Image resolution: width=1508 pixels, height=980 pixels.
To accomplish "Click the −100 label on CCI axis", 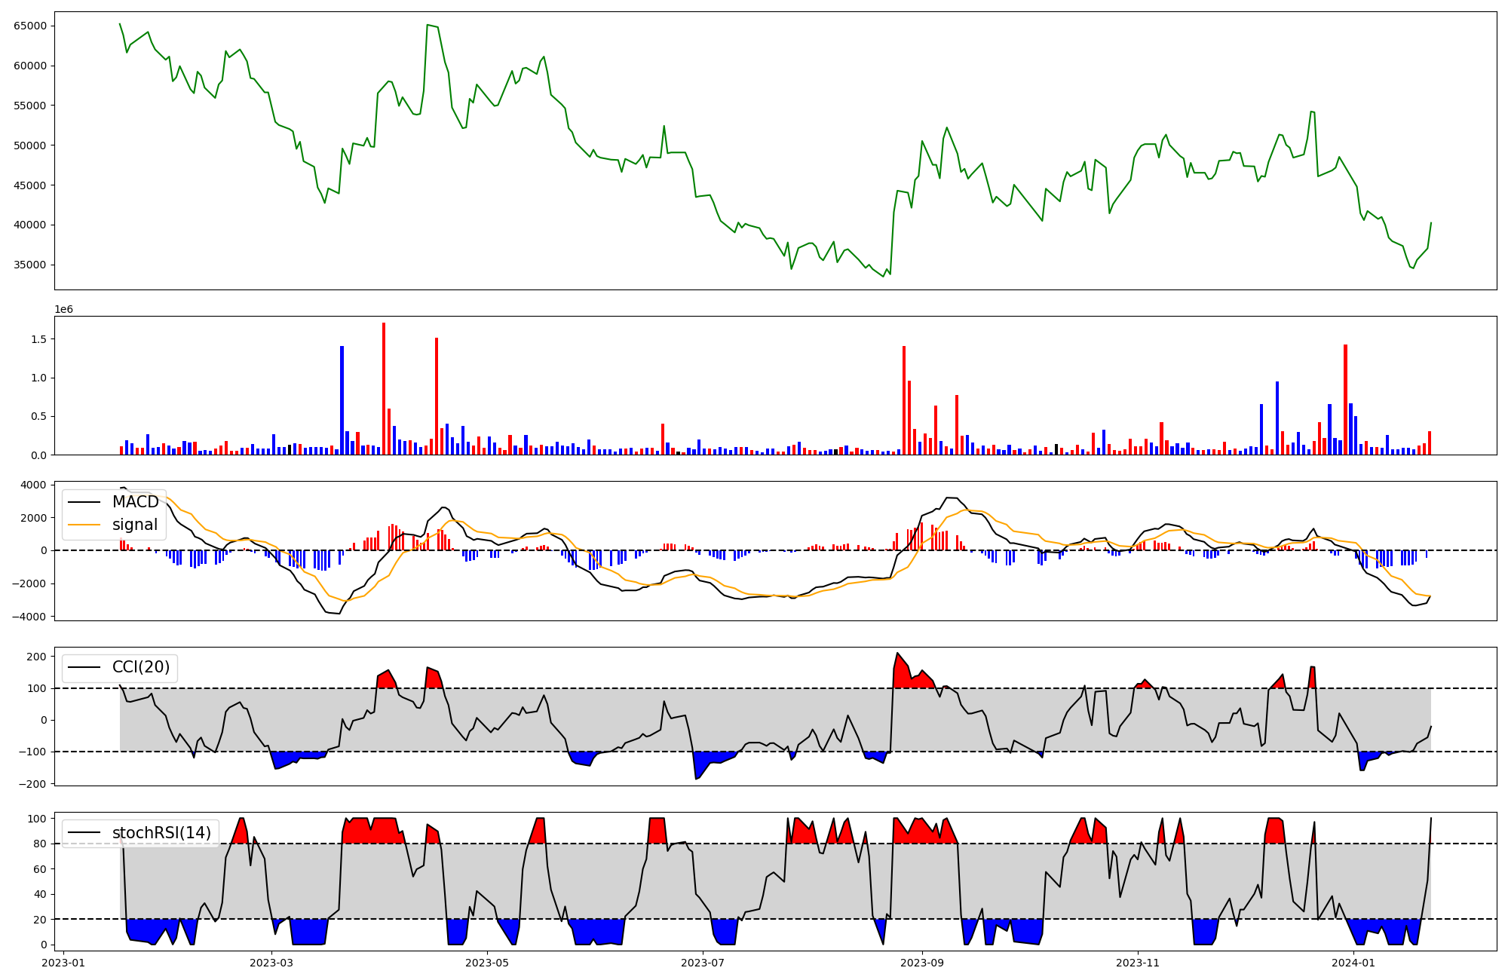I will (x=32, y=752).
